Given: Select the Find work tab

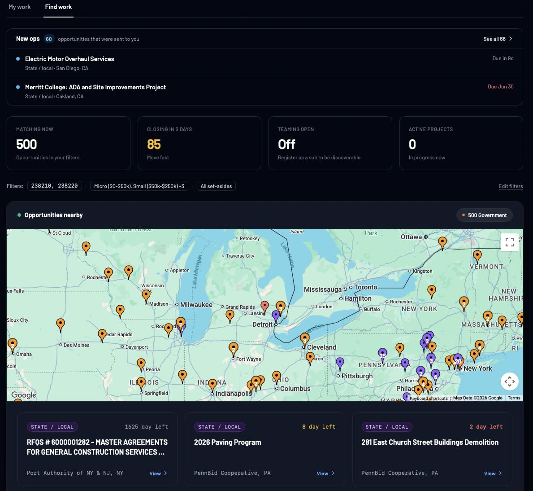Looking at the screenshot, I should pyautogui.click(x=58, y=7).
